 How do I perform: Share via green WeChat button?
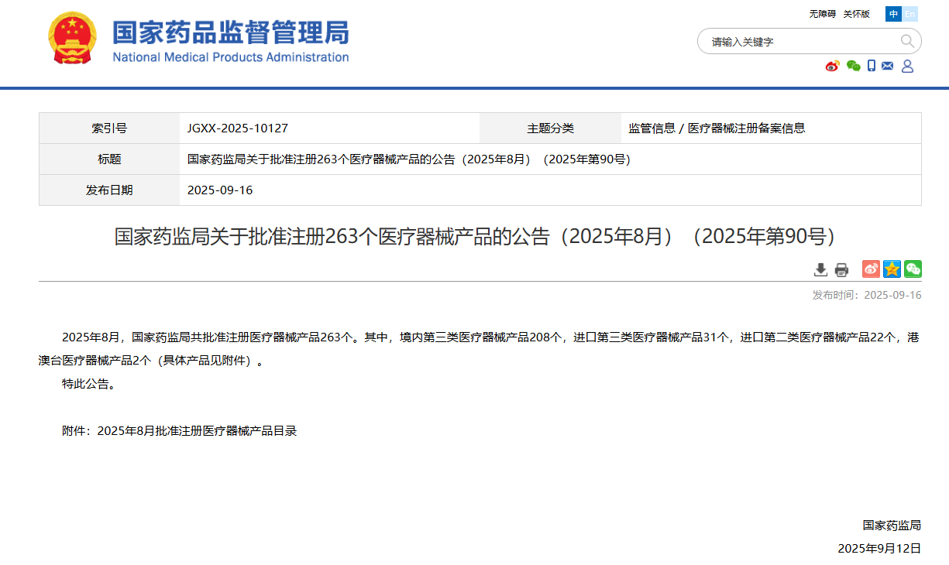click(913, 269)
